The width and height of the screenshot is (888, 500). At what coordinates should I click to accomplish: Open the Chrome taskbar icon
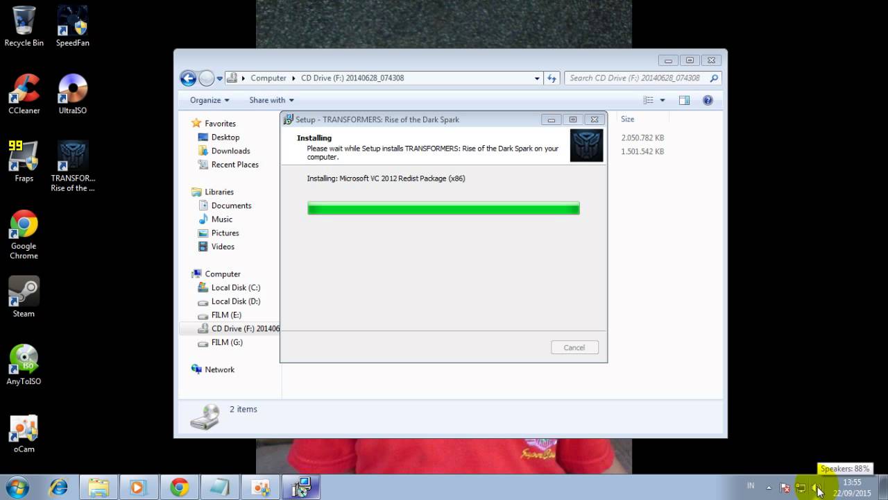pos(179,487)
